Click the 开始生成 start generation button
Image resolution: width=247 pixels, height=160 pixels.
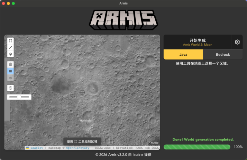click(197, 42)
